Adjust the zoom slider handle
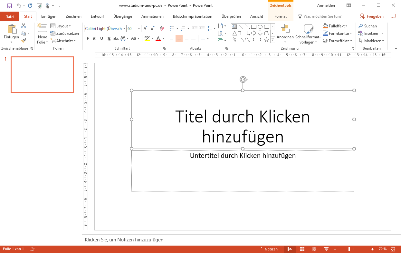 click(349, 249)
